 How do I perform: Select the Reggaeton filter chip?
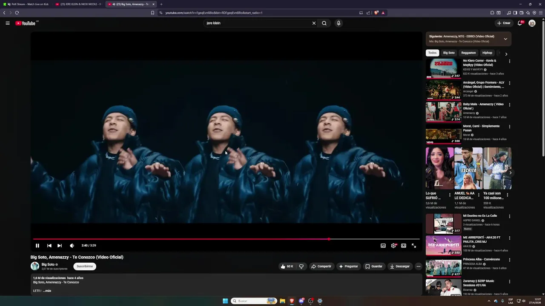click(x=468, y=53)
